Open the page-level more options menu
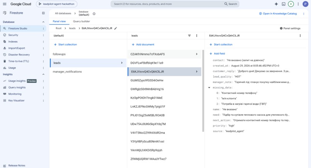311x168 pixels. [304, 13]
